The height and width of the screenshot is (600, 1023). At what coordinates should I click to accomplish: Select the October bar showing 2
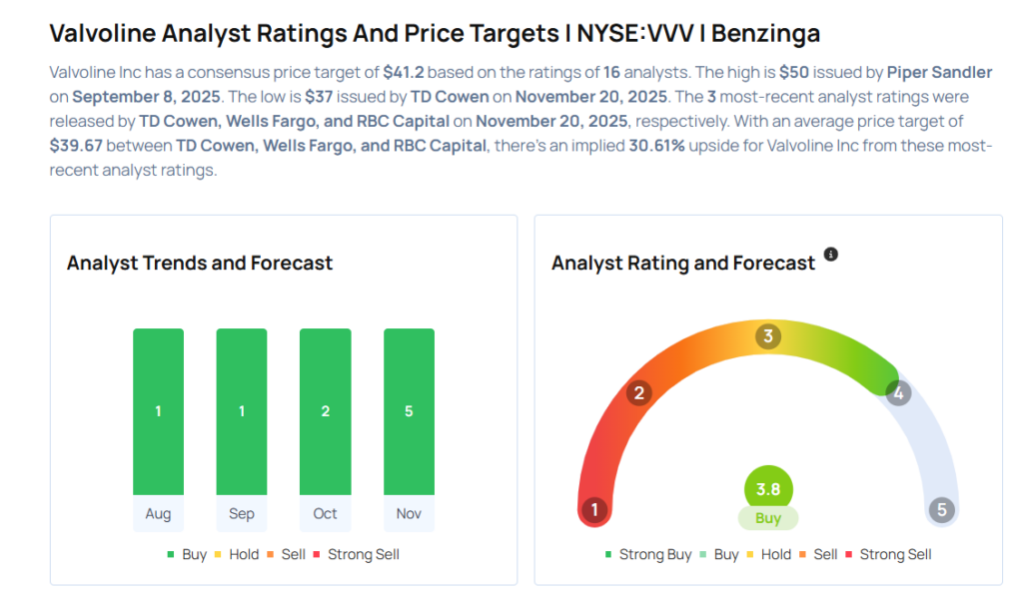pyautogui.click(x=326, y=411)
